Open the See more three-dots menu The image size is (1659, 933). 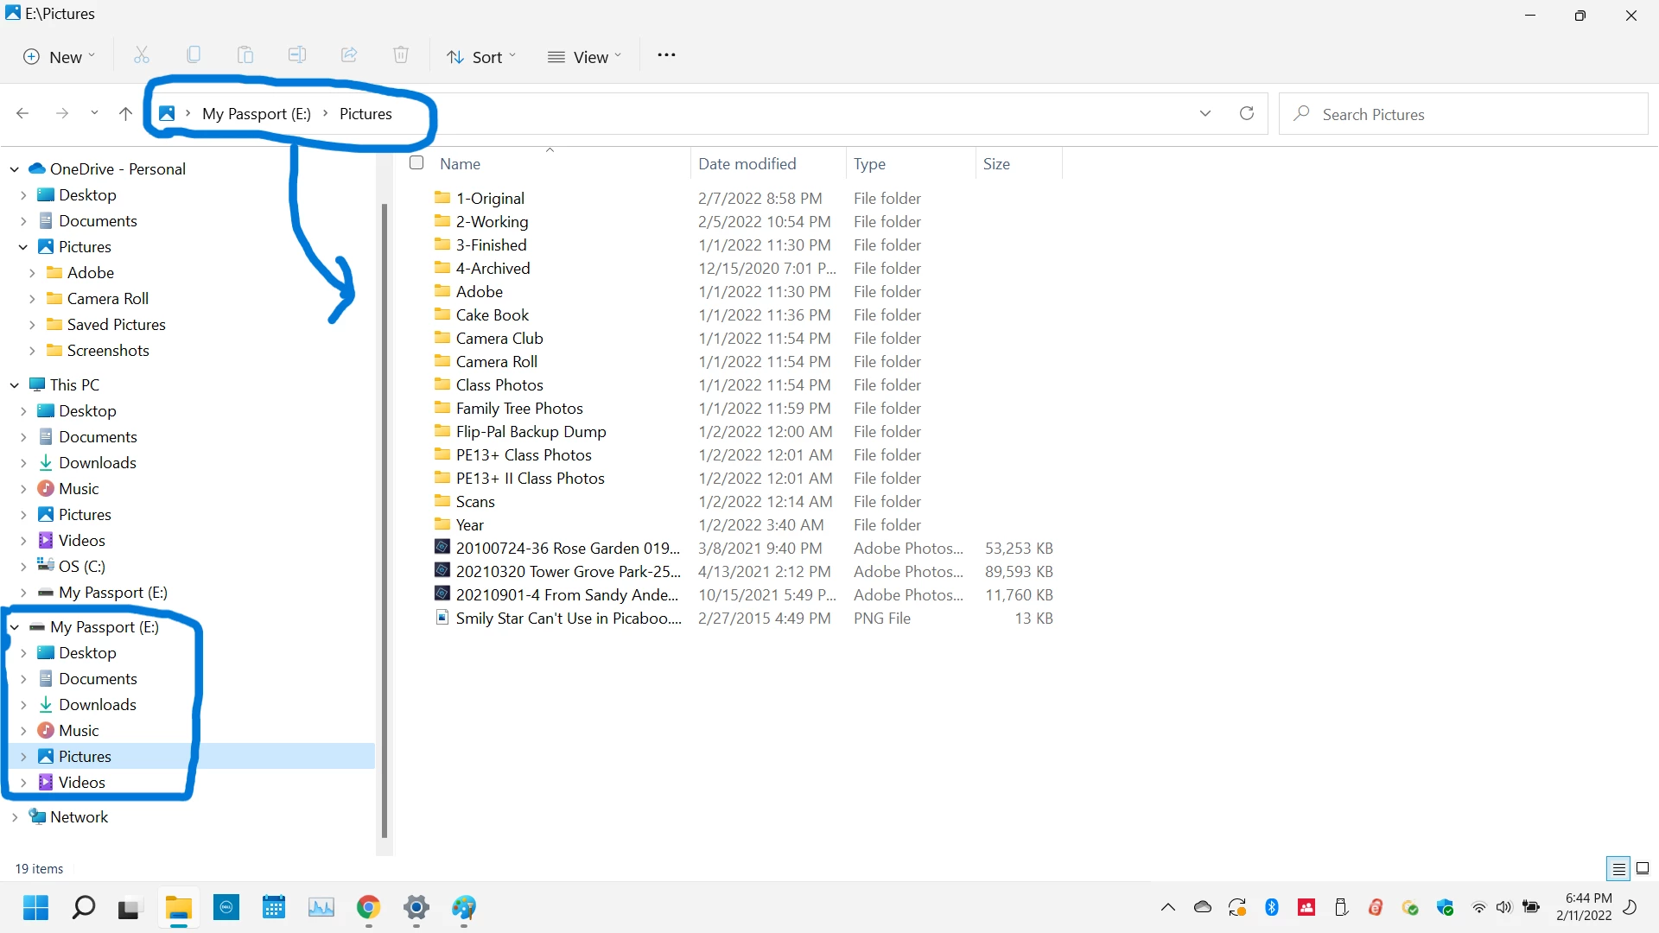coord(666,56)
